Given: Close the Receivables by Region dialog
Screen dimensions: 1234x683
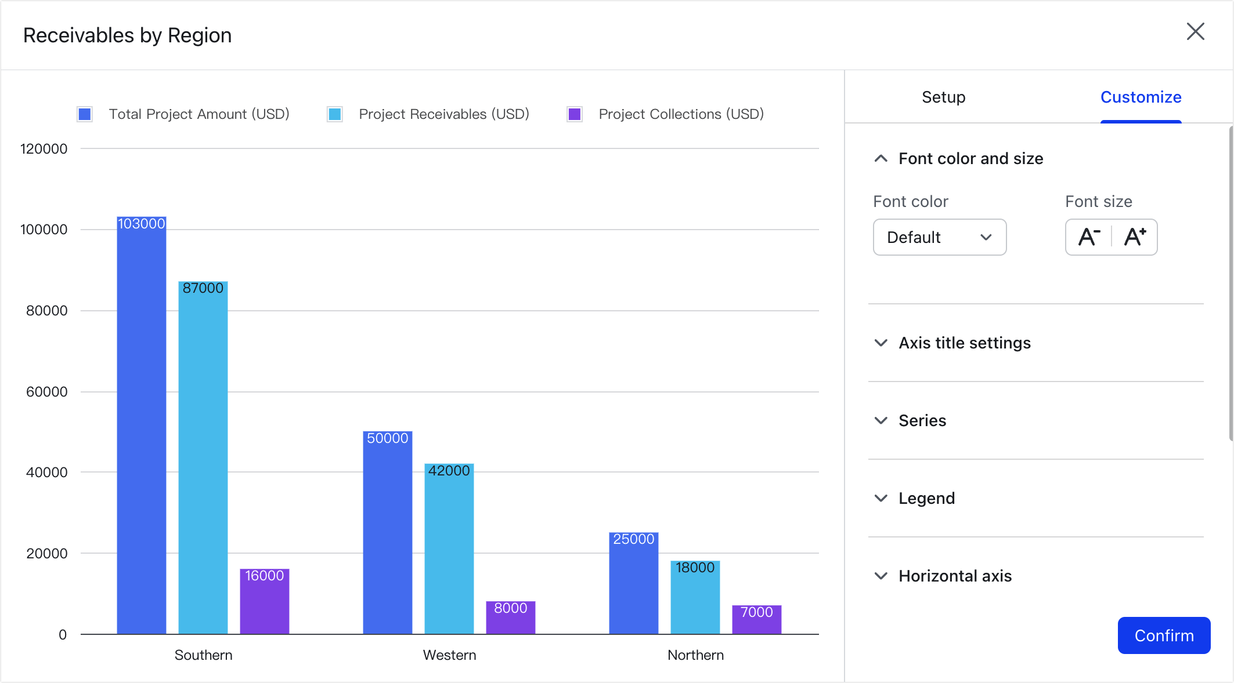Looking at the screenshot, I should (x=1195, y=32).
